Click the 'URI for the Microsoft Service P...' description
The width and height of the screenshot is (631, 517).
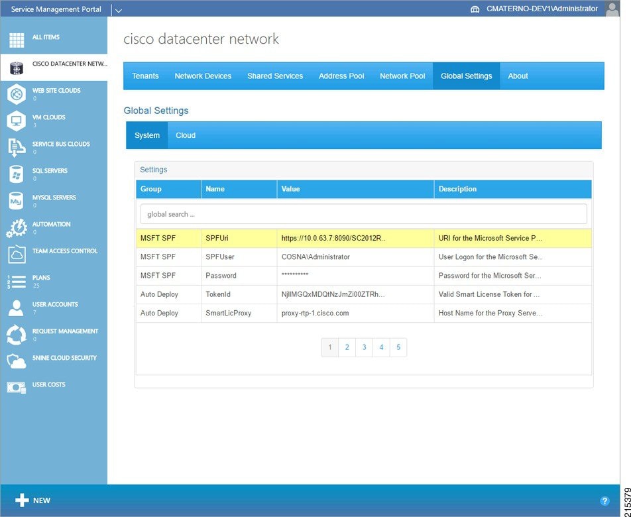513,238
